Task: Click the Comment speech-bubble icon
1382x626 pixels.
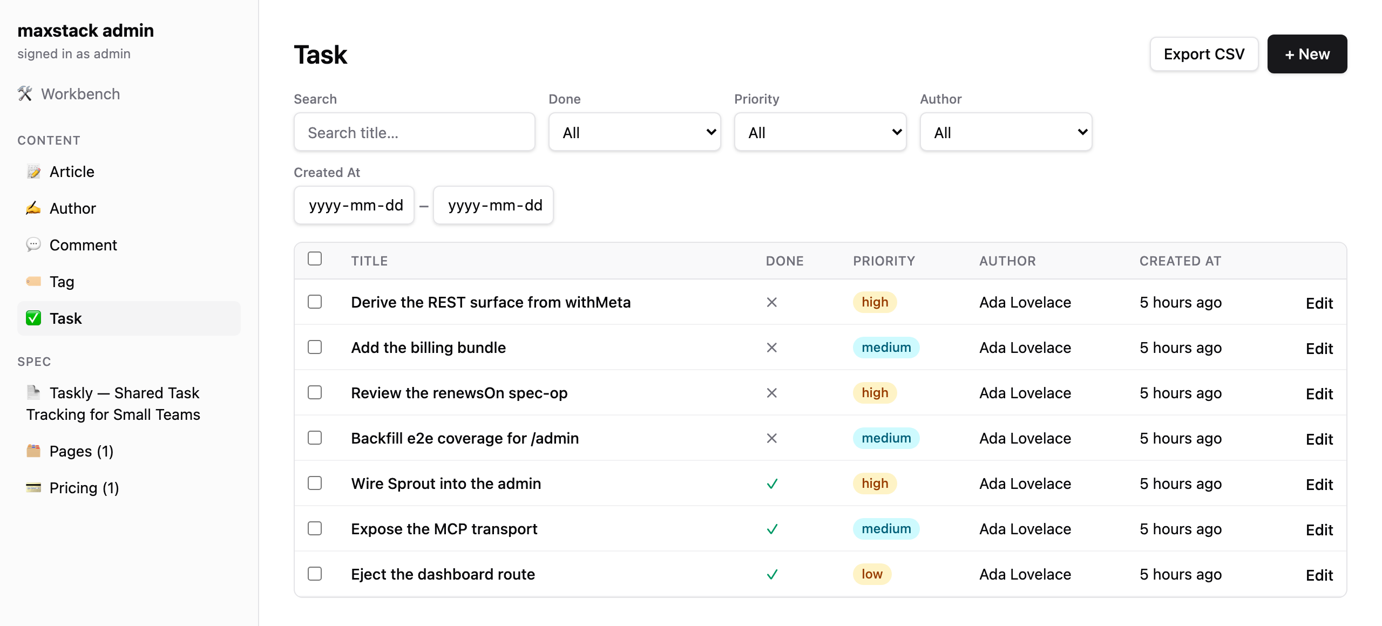Action: point(33,245)
